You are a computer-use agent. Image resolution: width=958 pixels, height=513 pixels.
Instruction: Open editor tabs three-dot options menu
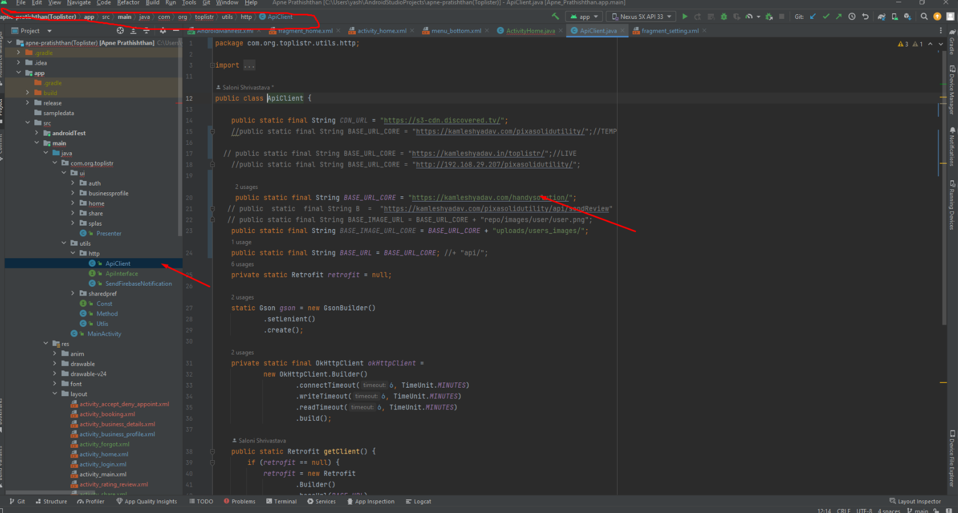coord(941,31)
